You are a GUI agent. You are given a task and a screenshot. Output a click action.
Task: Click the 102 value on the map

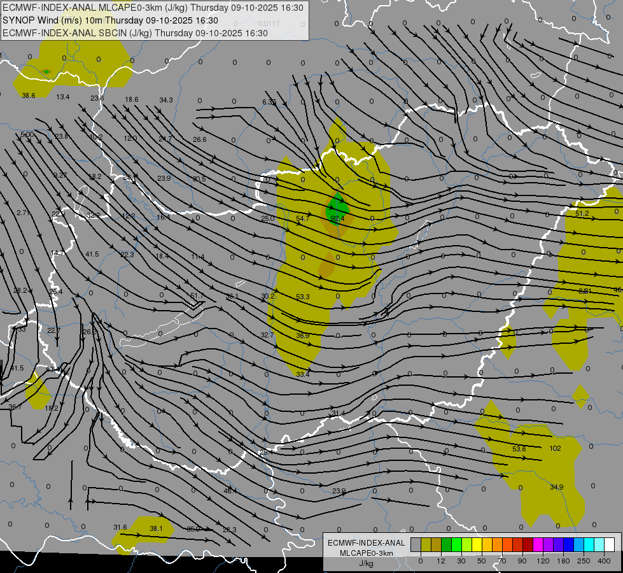[x=555, y=448]
